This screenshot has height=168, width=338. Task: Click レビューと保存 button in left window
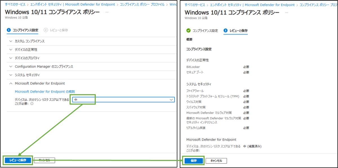[18, 160]
